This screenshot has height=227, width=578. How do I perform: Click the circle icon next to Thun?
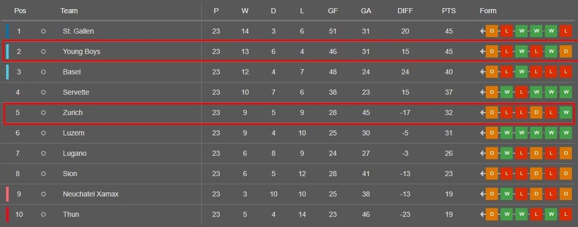[43, 214]
